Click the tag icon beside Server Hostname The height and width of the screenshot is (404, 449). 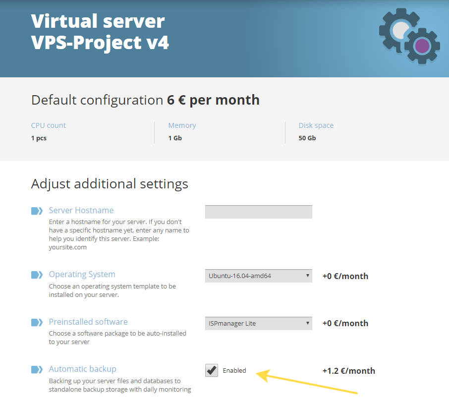[37, 211]
